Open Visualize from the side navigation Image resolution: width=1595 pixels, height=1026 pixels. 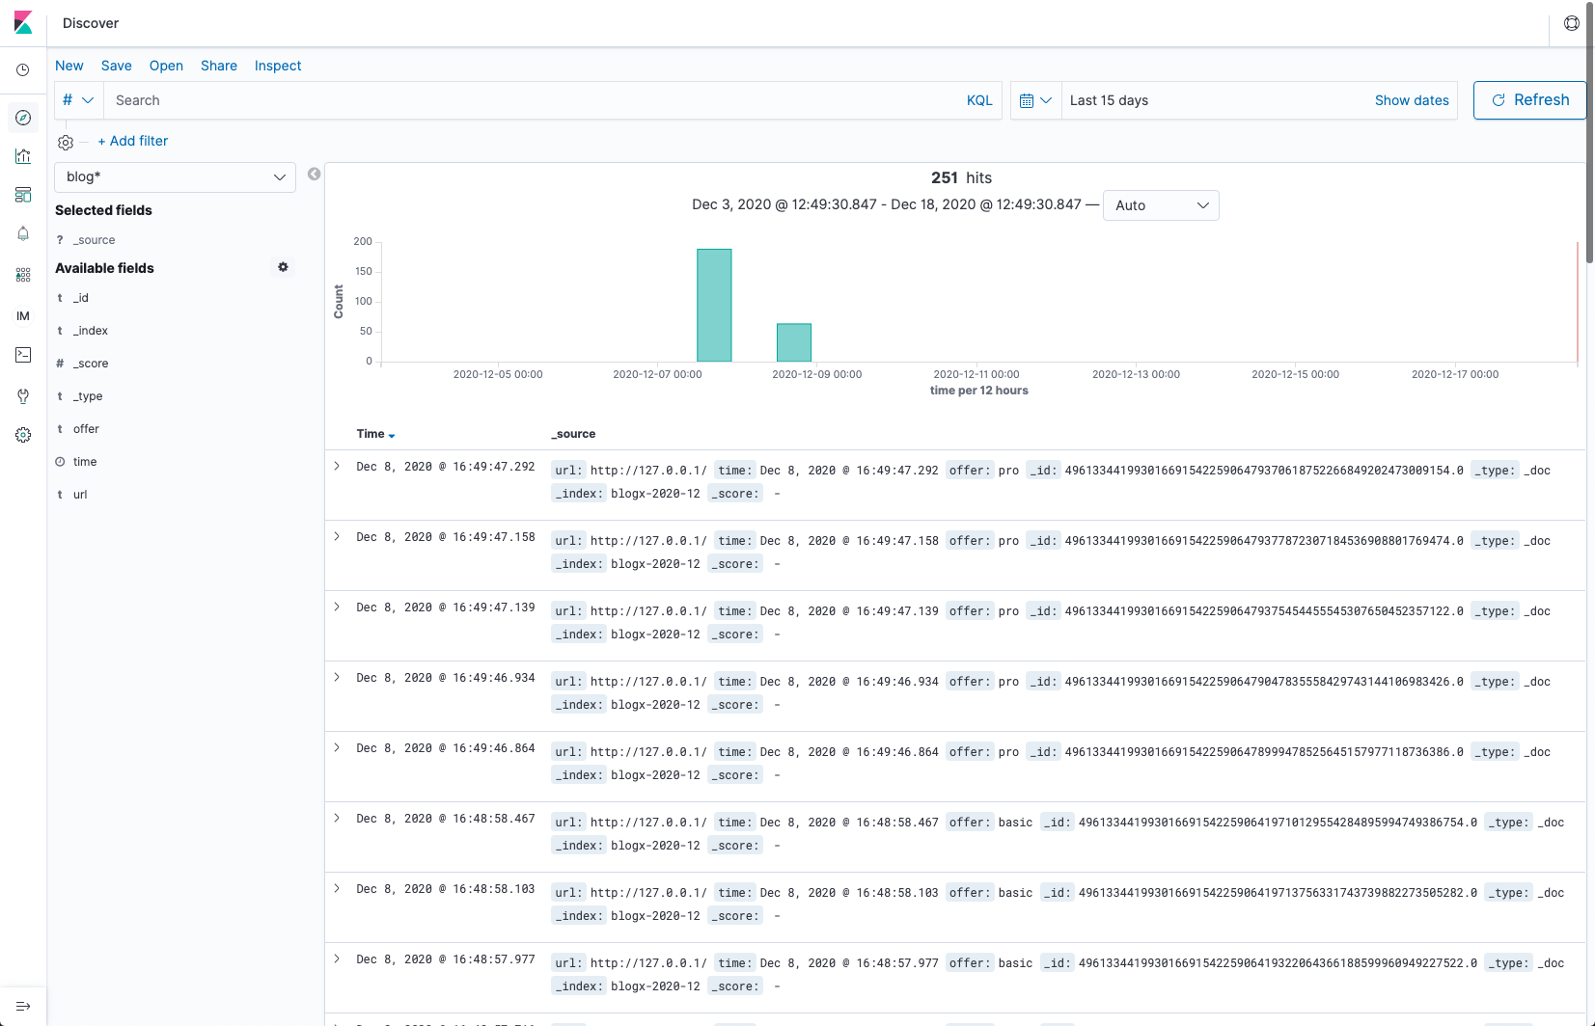point(23,156)
